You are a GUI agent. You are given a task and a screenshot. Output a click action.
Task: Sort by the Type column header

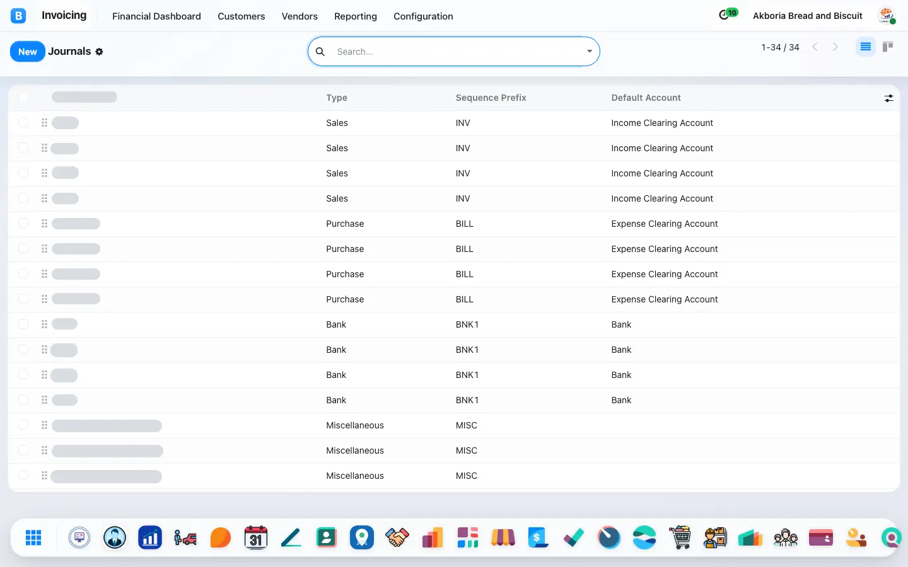[337, 98]
